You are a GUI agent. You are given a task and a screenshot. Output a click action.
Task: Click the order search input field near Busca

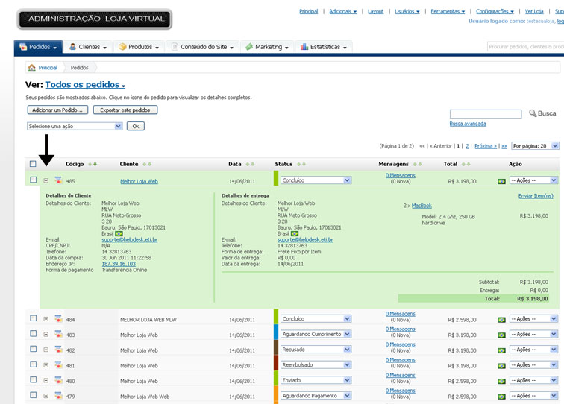point(486,113)
